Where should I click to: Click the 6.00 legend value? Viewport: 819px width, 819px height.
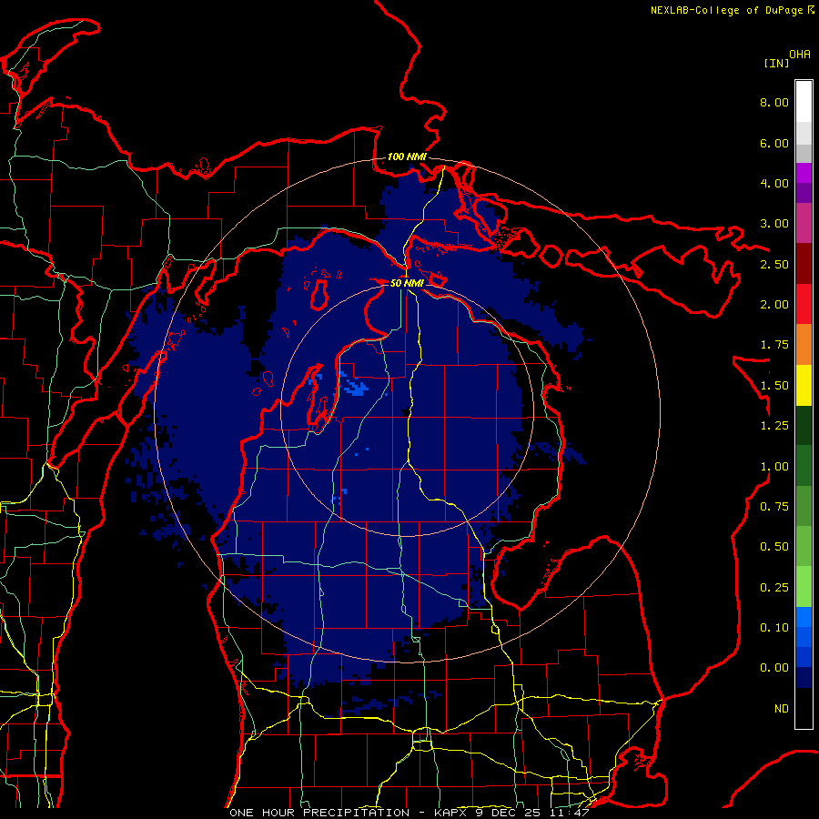[774, 143]
